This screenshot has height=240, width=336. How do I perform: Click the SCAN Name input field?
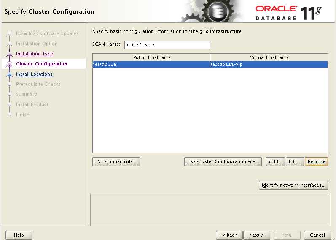pos(167,45)
